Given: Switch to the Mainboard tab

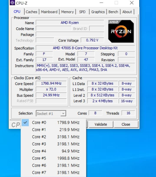Looking at the screenshot, I should [49, 12].
